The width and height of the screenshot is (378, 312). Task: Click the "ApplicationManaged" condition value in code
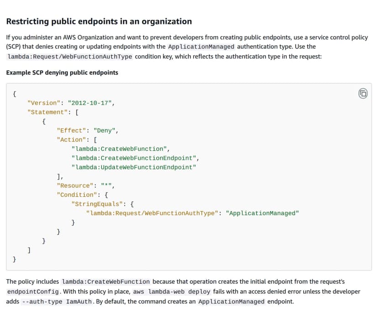coord(262,213)
